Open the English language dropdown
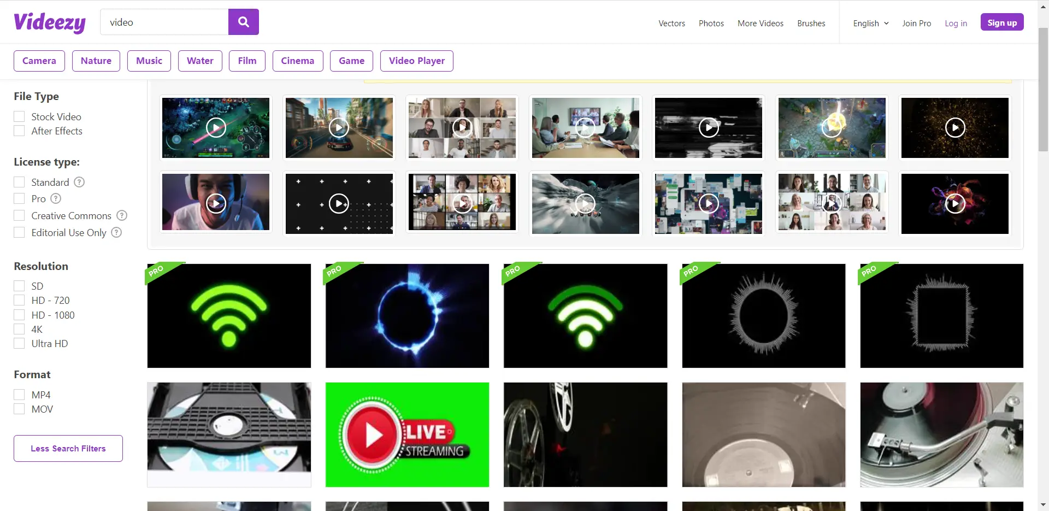1049x511 pixels. point(870,23)
